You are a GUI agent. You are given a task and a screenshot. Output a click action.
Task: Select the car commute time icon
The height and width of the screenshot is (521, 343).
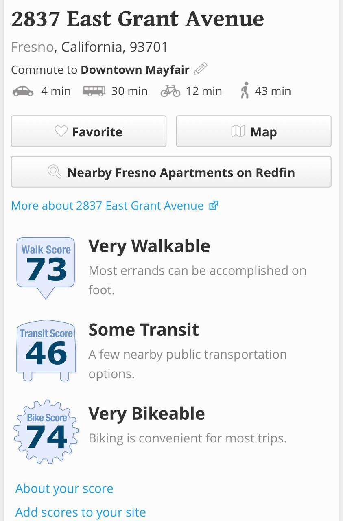[23, 91]
